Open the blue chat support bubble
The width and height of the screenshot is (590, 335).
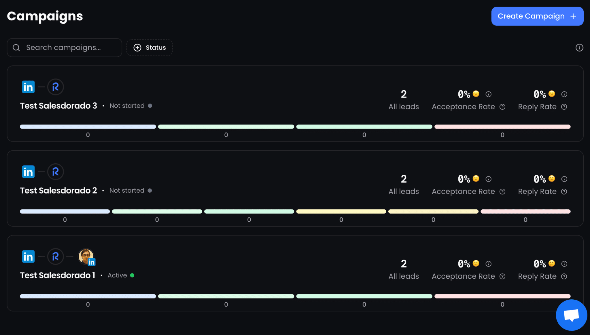click(571, 315)
